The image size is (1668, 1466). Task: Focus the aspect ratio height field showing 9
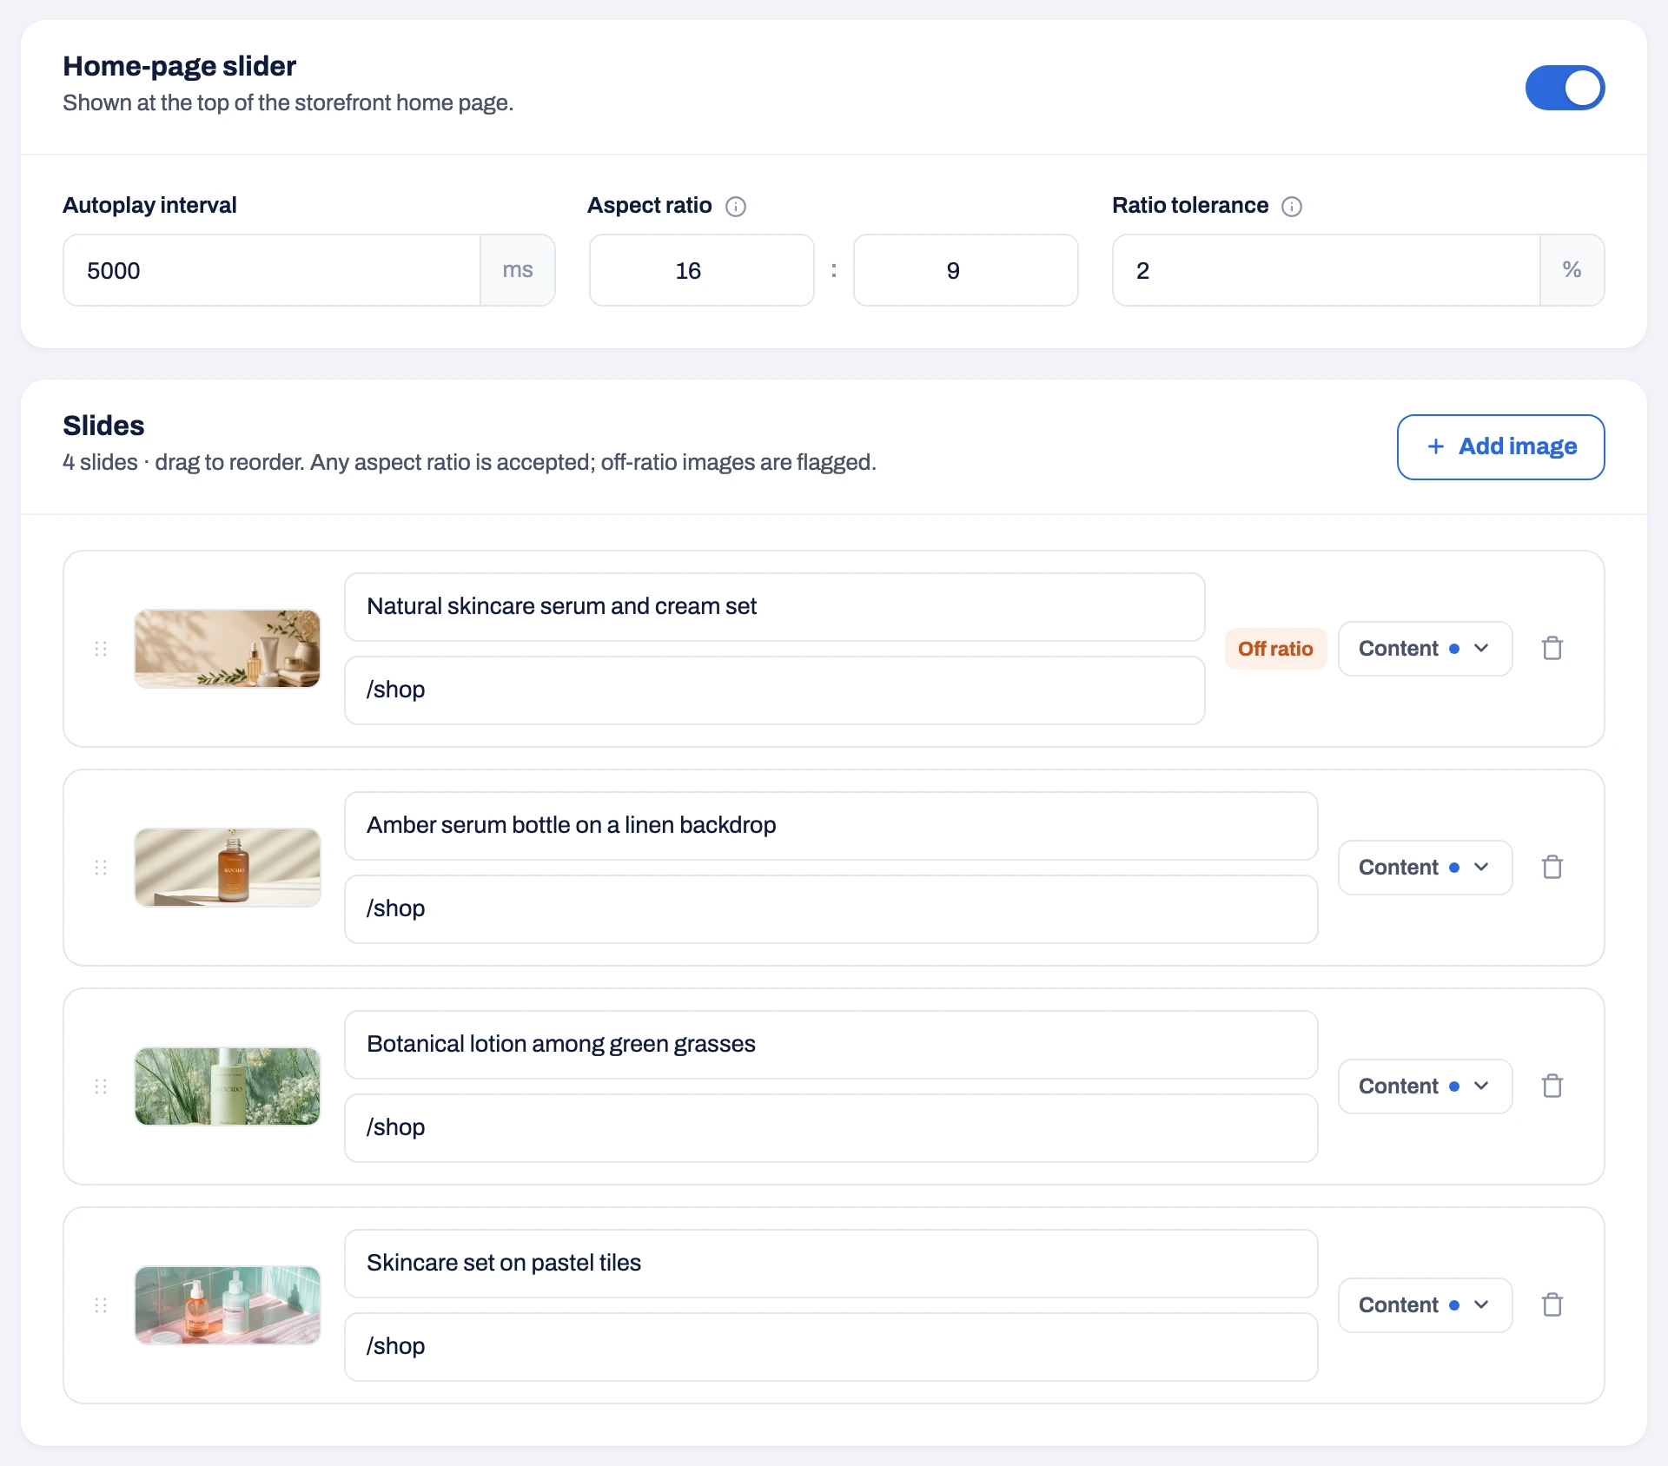(965, 270)
